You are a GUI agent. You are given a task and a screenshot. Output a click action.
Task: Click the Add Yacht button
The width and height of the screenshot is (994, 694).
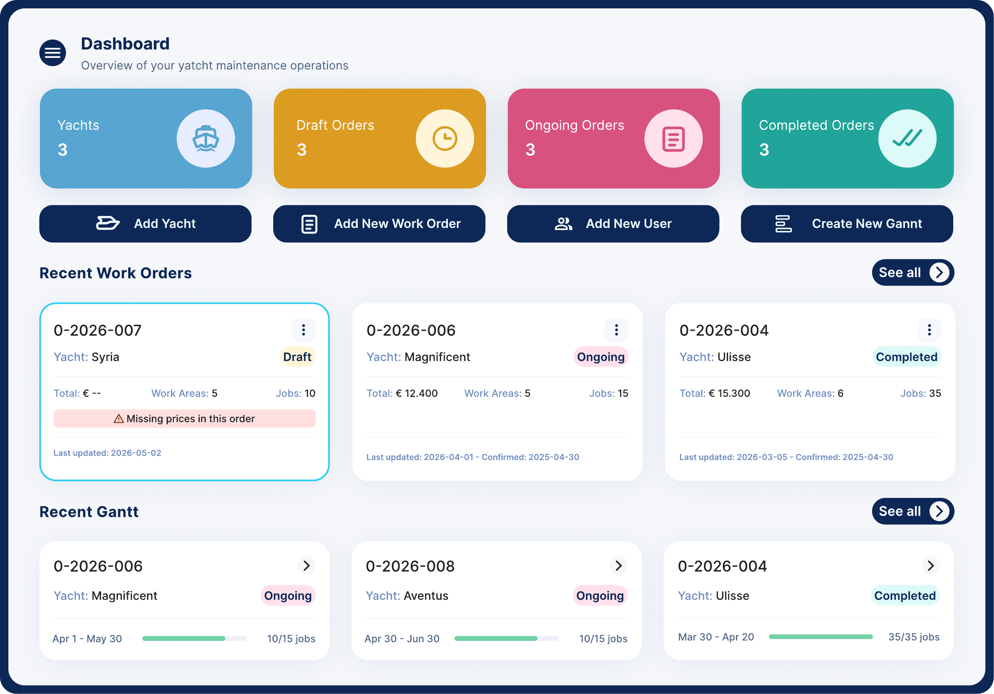tap(145, 224)
